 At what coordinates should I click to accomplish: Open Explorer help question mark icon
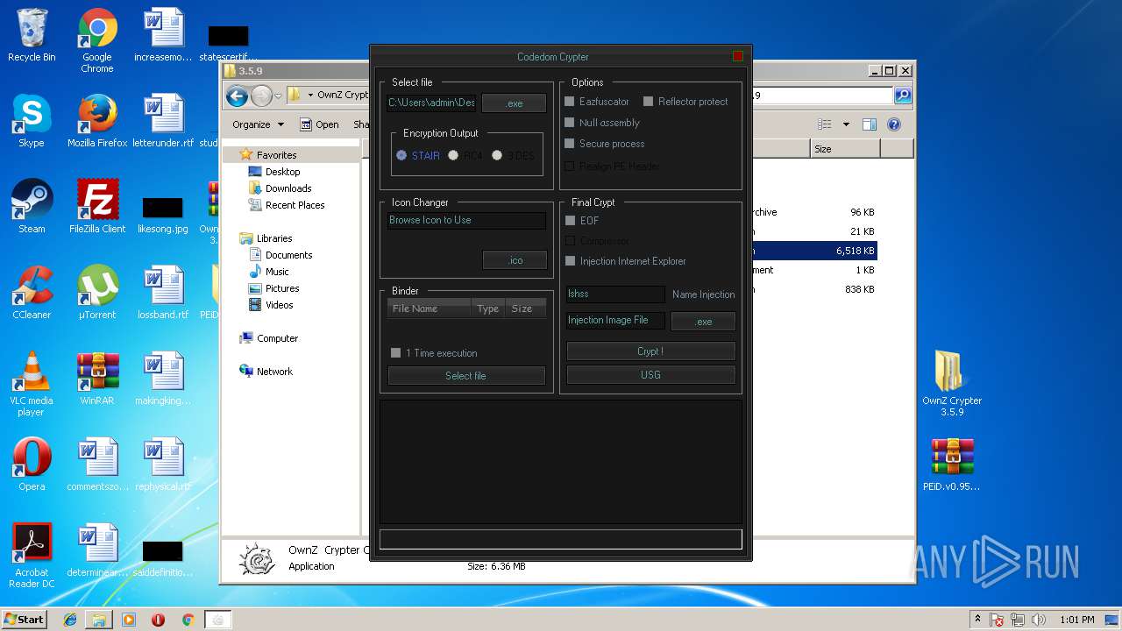pyautogui.click(x=894, y=124)
